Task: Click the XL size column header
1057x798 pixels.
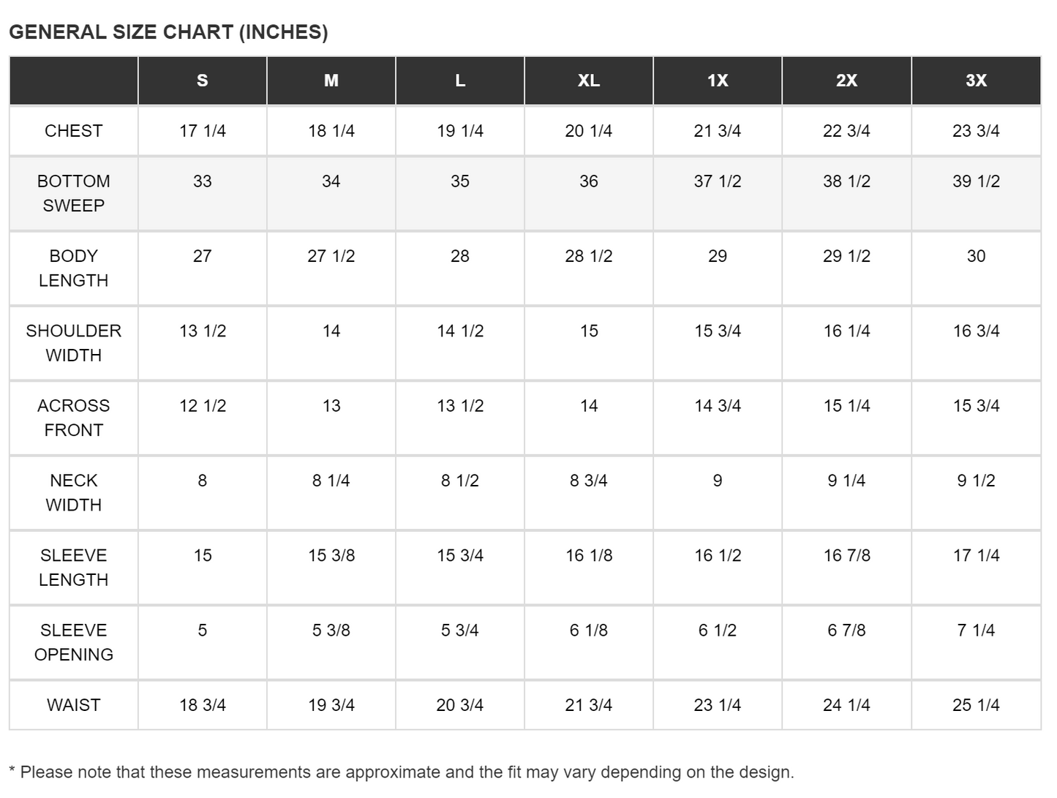Action: pos(589,80)
